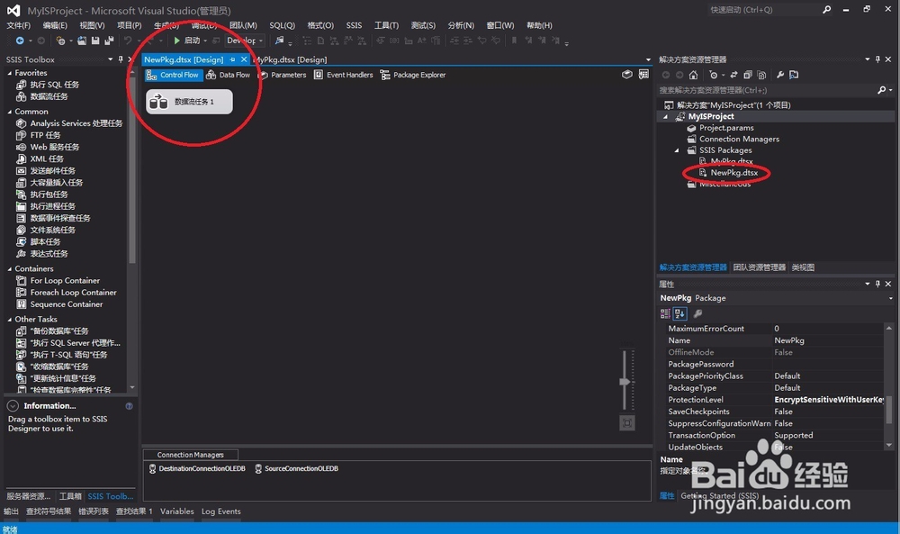
Task: Click the Categorized view button in Properties
Action: pos(665,313)
